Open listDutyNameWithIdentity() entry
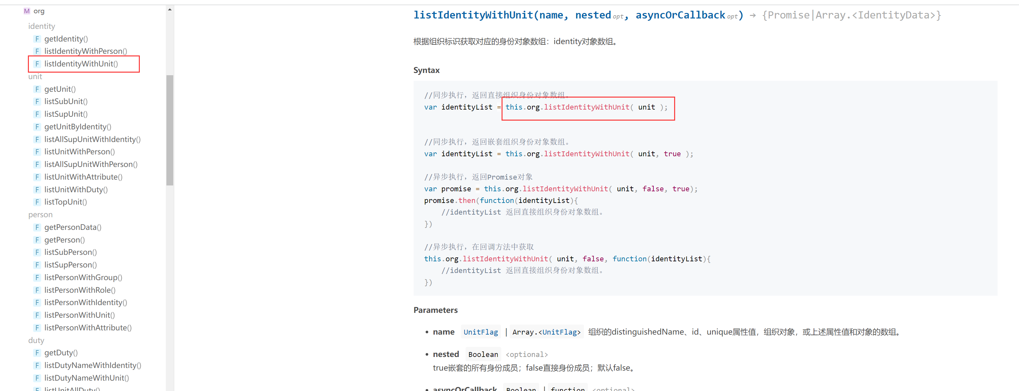The image size is (1019, 391). pos(92,365)
